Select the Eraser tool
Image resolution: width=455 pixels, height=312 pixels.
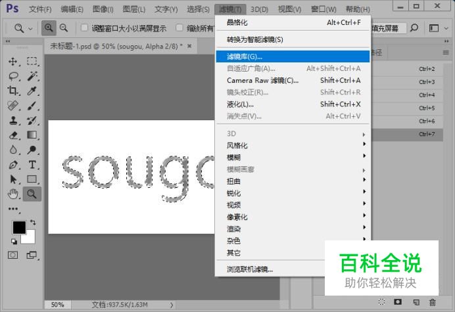click(x=12, y=135)
